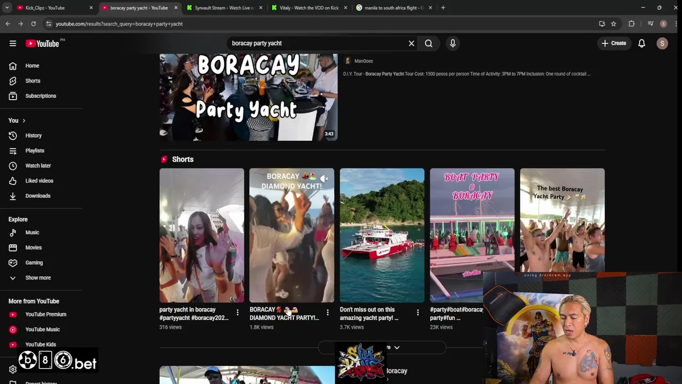682x384 pixels.
Task: Run search with magnifier button
Action: (x=428, y=43)
